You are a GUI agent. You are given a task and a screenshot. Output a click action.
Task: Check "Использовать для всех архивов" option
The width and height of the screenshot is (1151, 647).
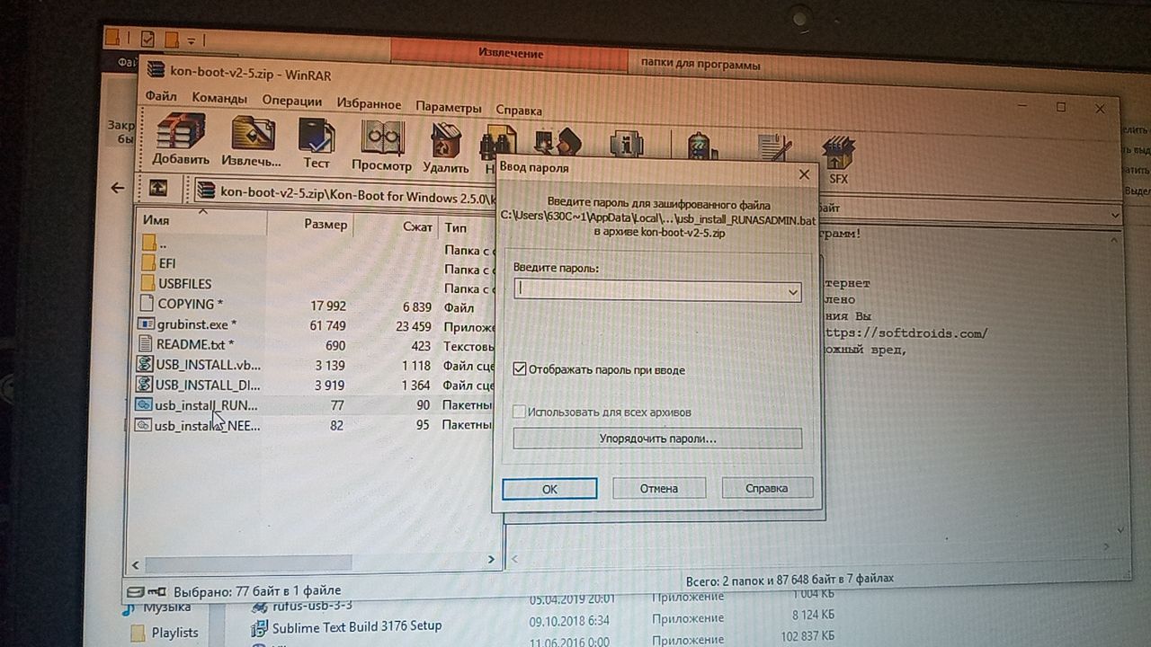pos(519,412)
